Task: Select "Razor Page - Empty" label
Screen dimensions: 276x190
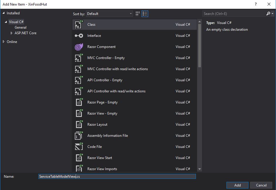Action: [102, 102]
